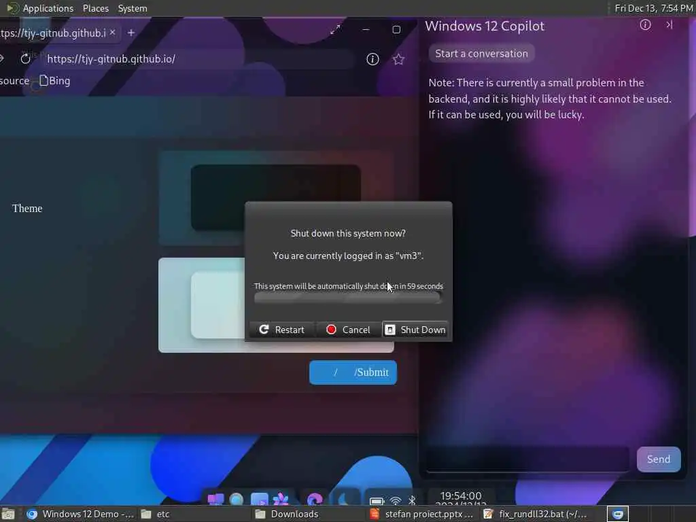Launch the Edge icon in the Windows 12 dock
This screenshot has height=522, width=696.
click(x=315, y=500)
